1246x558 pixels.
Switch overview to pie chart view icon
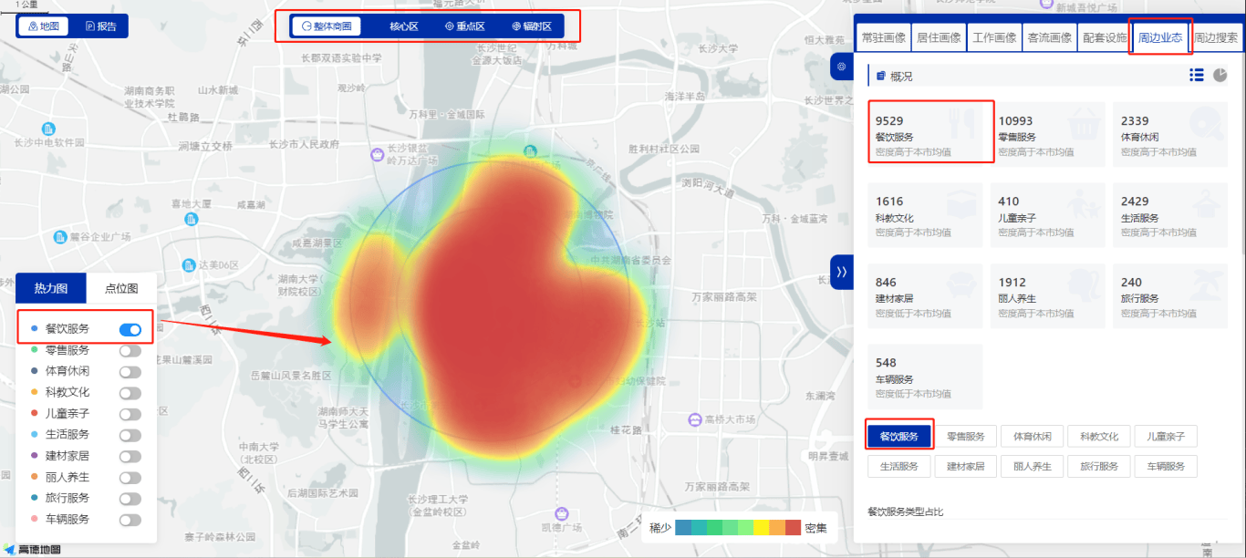coord(1220,75)
